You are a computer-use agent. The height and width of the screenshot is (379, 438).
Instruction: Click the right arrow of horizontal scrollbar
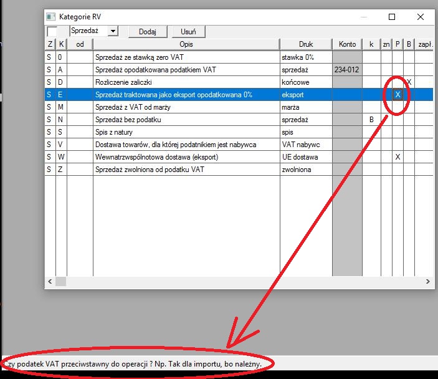[x=429, y=282]
